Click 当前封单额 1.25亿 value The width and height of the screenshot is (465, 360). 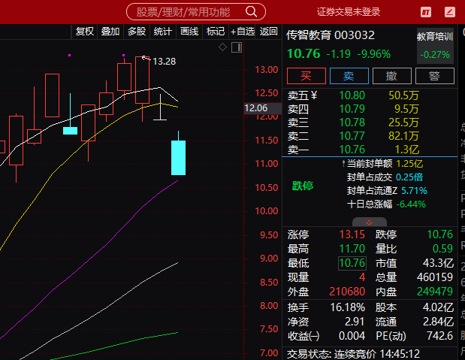coord(409,164)
